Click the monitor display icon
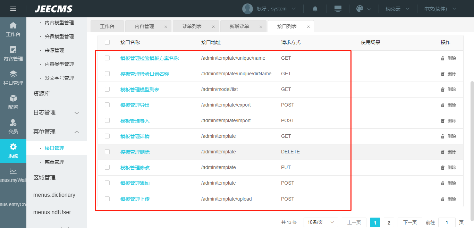The width and height of the screenshot is (474, 228). pyautogui.click(x=338, y=9)
